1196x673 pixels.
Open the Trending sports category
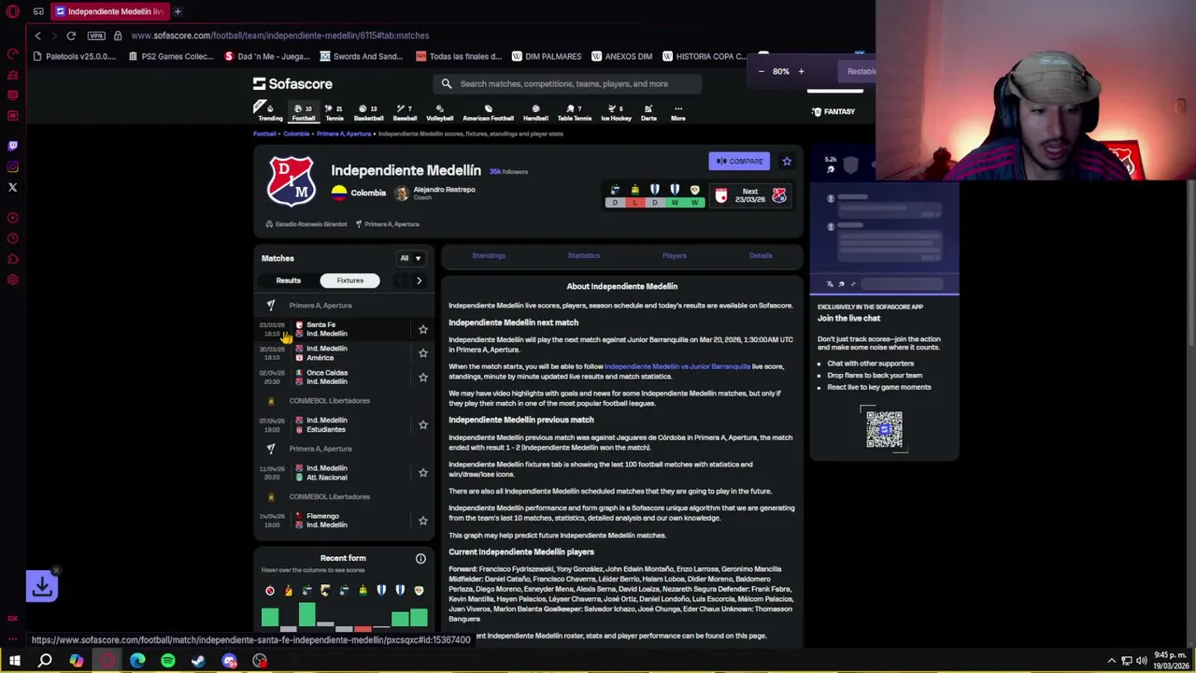[270, 112]
